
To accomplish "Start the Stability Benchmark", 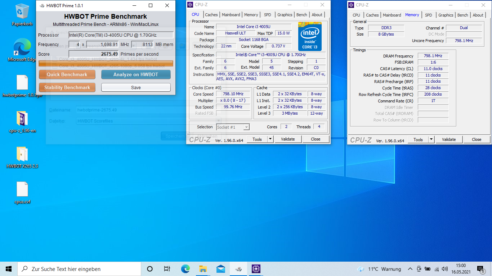I will click(x=67, y=87).
